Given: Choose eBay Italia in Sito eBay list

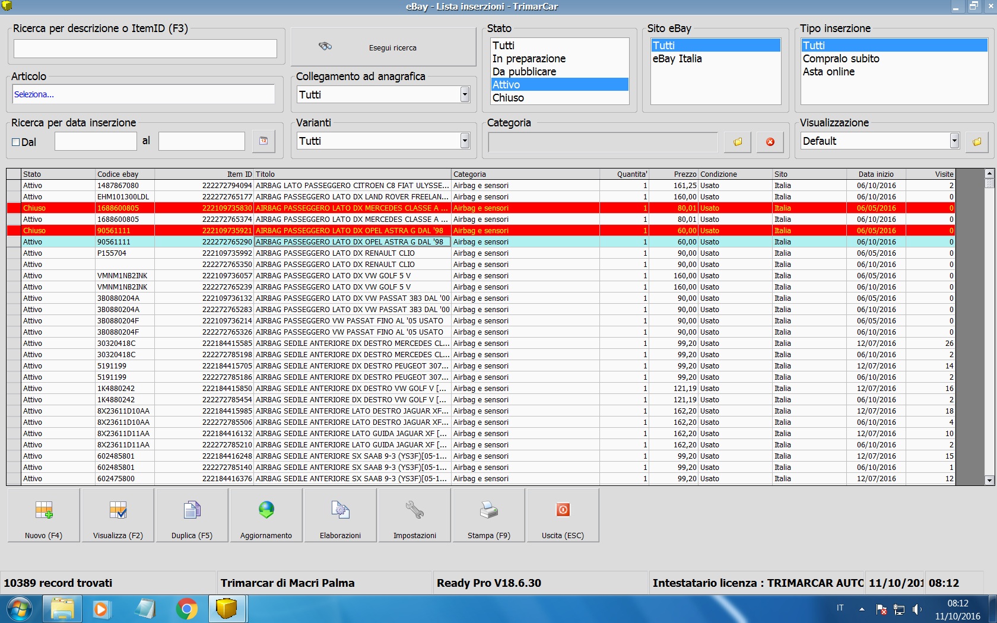Looking at the screenshot, I should pyautogui.click(x=716, y=59).
